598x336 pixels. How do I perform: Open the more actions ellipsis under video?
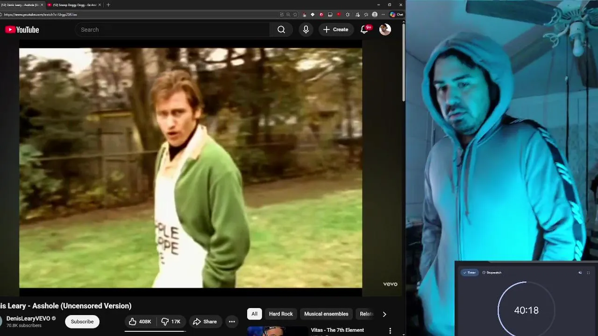click(x=232, y=322)
